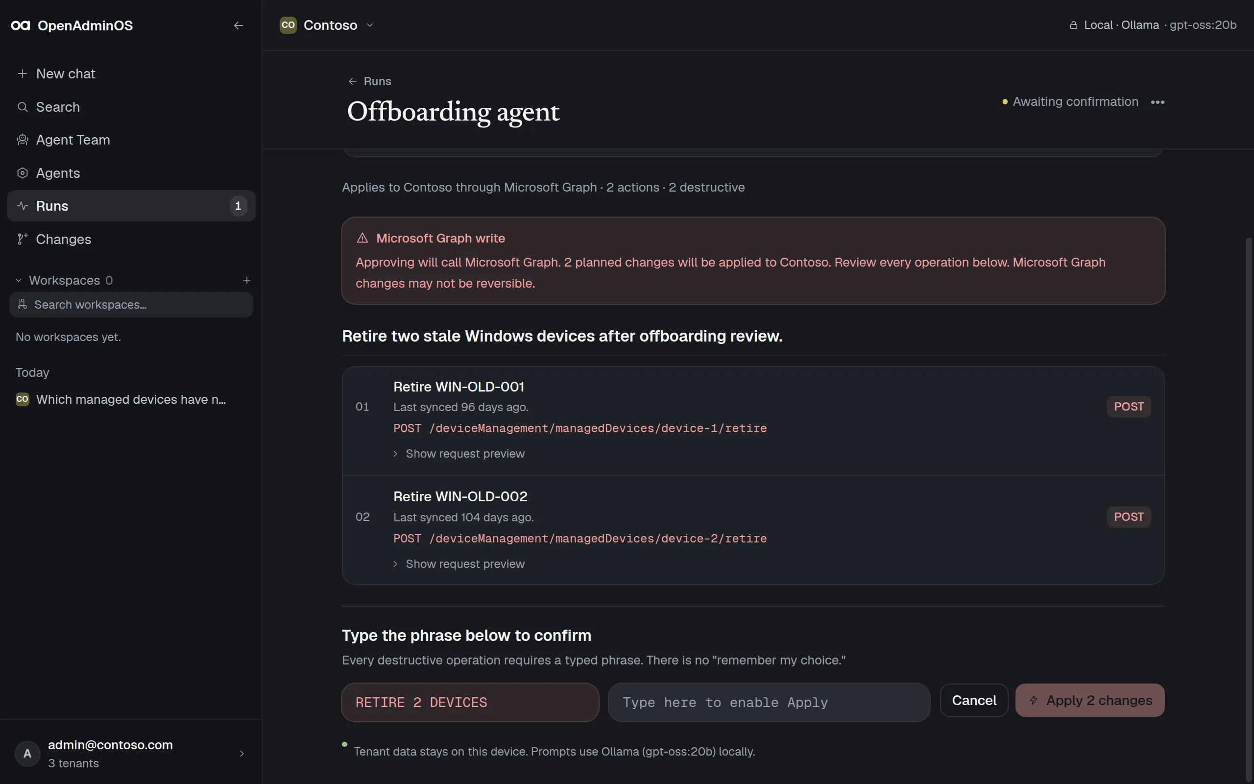The width and height of the screenshot is (1254, 784).
Task: Click the Apply 2 changes button
Action: click(1090, 701)
